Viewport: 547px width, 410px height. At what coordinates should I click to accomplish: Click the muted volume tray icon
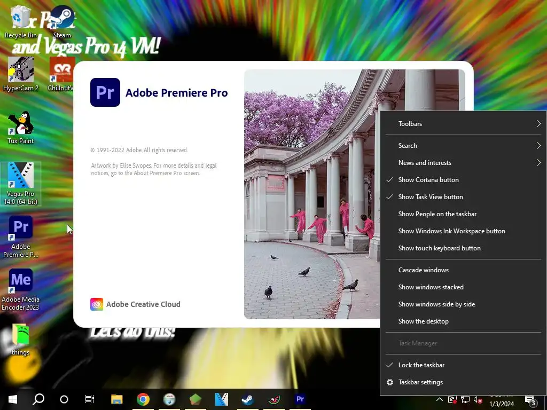click(478, 400)
